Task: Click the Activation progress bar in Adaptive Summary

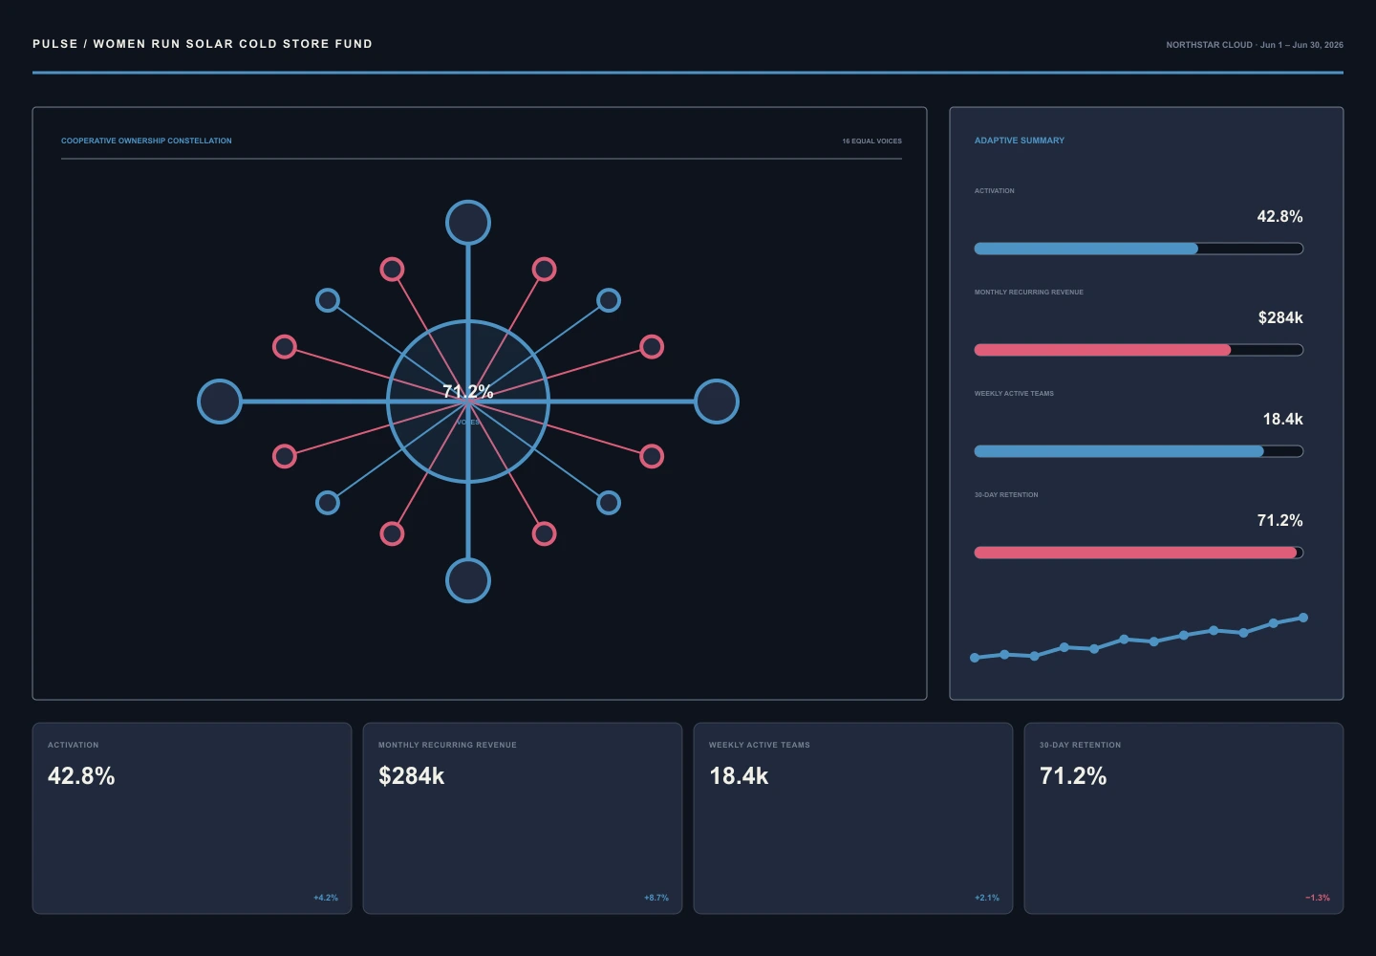Action: (x=1139, y=249)
